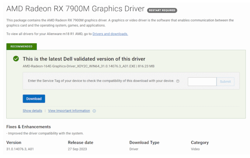Click the Category value Video

195,149
